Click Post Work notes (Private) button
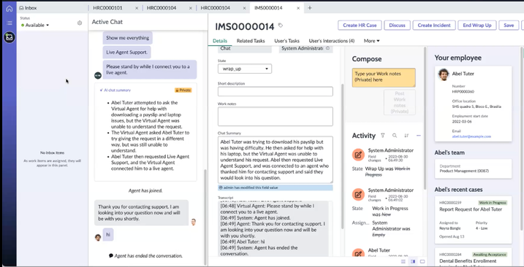The height and width of the screenshot is (267, 524). tap(399, 102)
